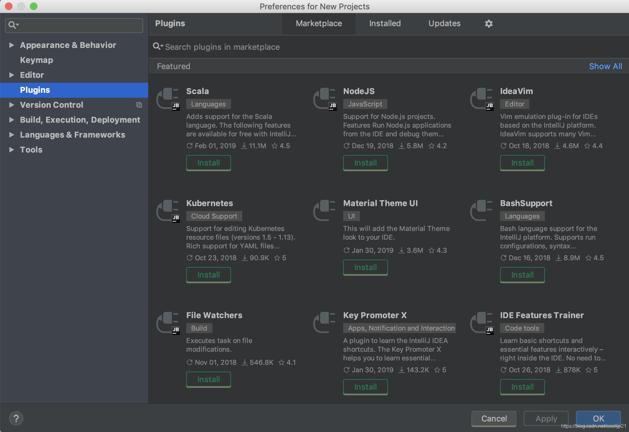This screenshot has width=629, height=432.
Task: Open the Key Promoter X plugin title
Action: (375, 315)
